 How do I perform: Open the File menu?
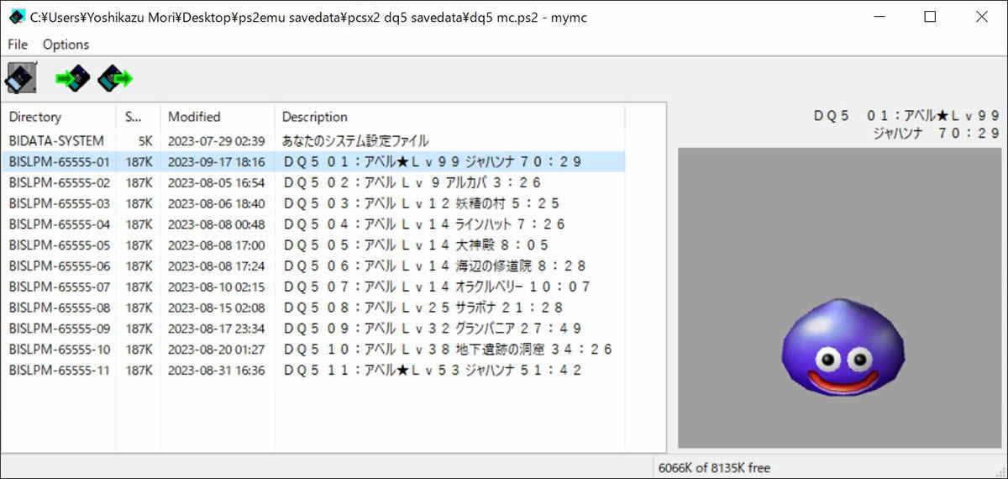coord(18,45)
